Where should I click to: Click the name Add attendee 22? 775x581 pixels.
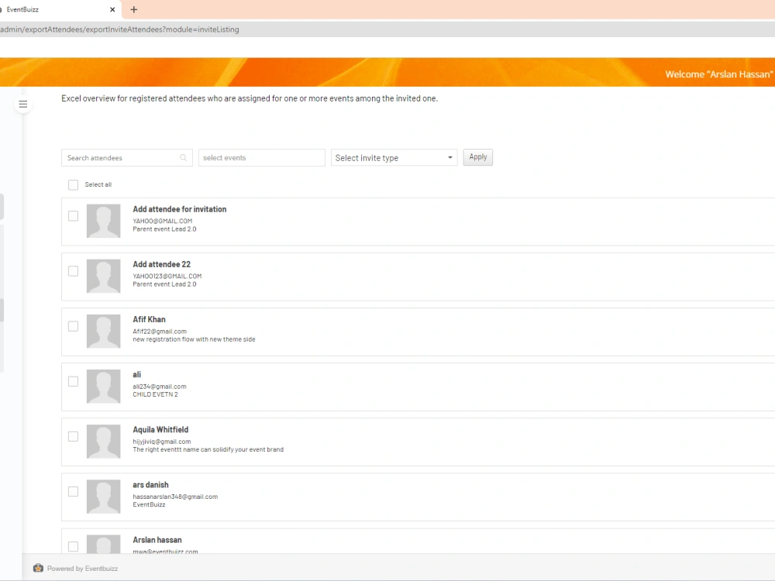pyautogui.click(x=161, y=264)
